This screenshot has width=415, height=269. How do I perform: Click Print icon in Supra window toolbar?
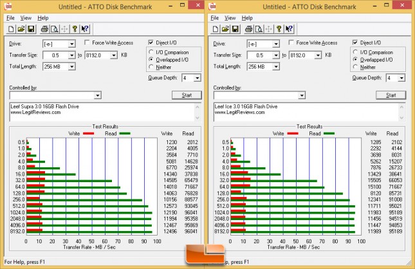[x=44, y=29]
